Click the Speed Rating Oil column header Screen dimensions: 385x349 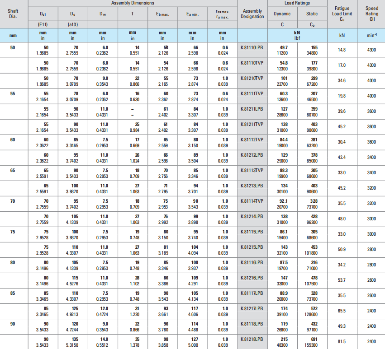click(371, 14)
